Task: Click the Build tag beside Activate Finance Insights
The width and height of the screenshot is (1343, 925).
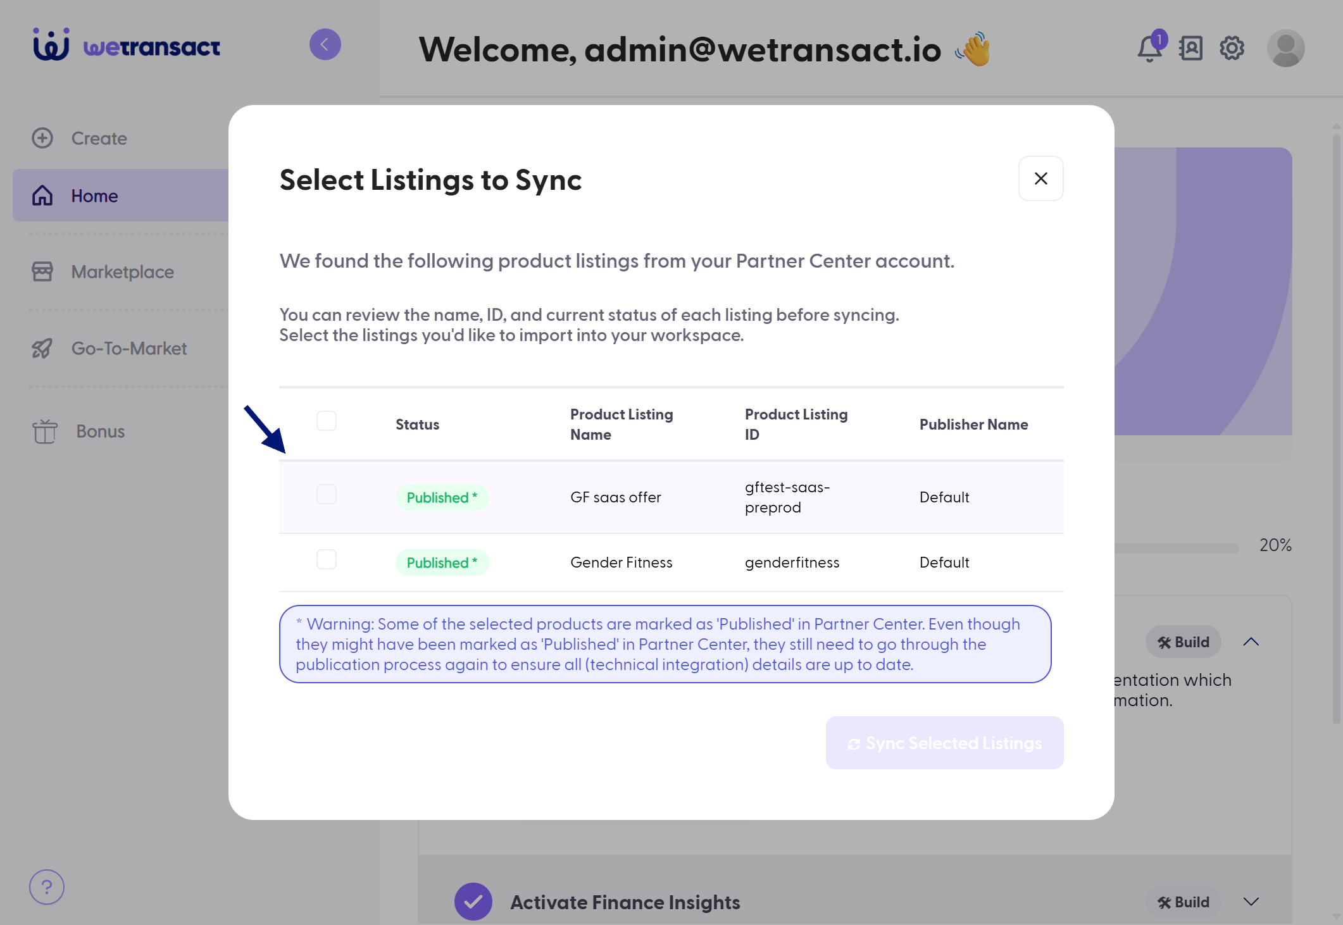Action: [x=1183, y=902]
